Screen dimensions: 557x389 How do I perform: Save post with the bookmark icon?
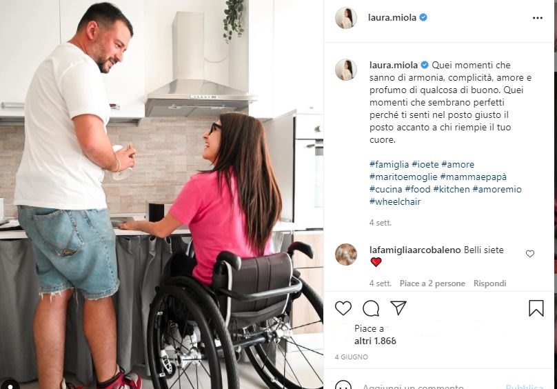tap(536, 308)
